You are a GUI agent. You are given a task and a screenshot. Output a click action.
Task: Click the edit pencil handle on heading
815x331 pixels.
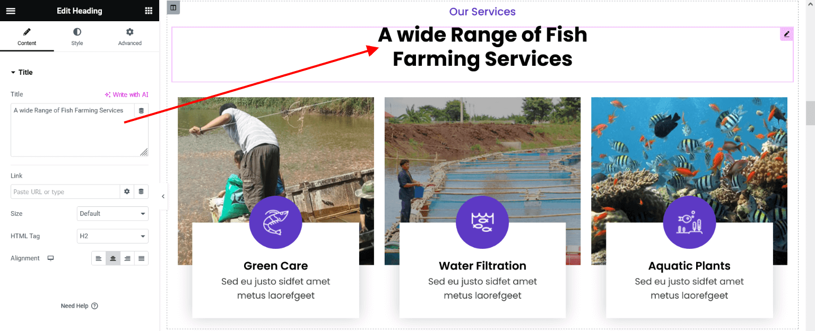(x=787, y=34)
